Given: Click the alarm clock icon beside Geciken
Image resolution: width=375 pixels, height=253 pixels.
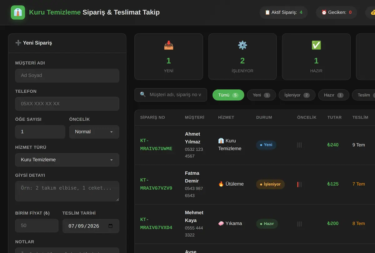Looking at the screenshot, I should pos(324,12).
